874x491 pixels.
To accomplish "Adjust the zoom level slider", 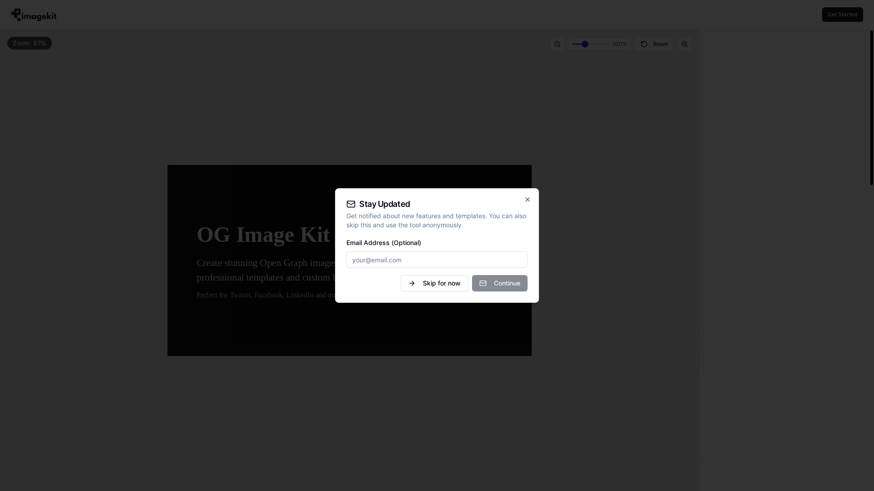I will pos(590,44).
